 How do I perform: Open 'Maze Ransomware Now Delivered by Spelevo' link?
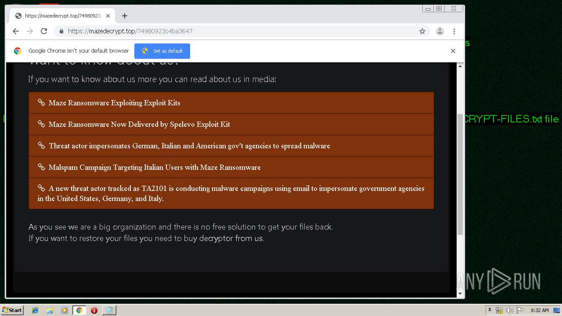pos(140,124)
